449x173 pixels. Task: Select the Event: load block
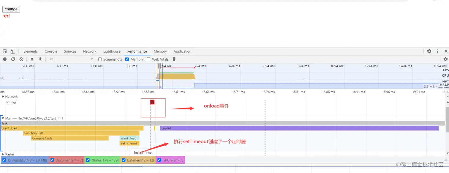[x=72, y=128]
